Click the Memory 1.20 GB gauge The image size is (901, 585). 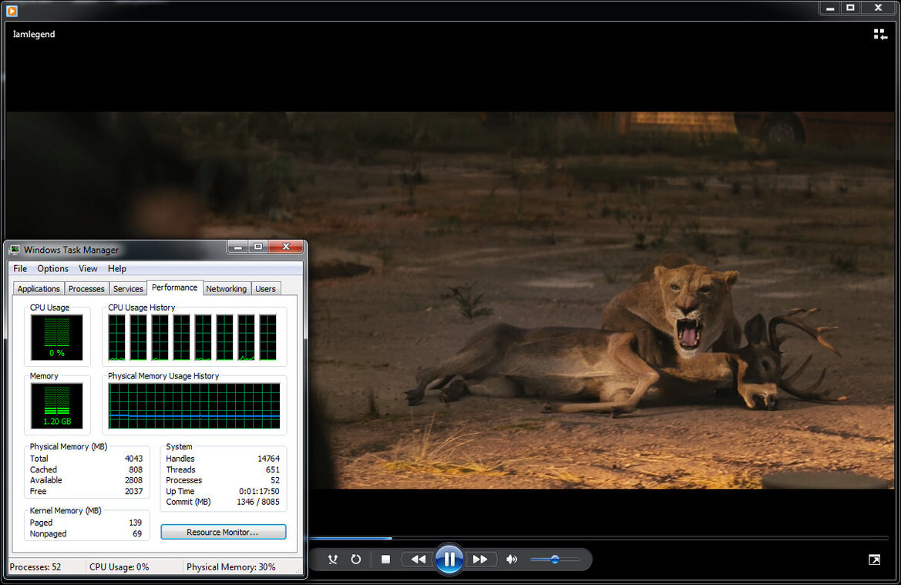[56, 405]
